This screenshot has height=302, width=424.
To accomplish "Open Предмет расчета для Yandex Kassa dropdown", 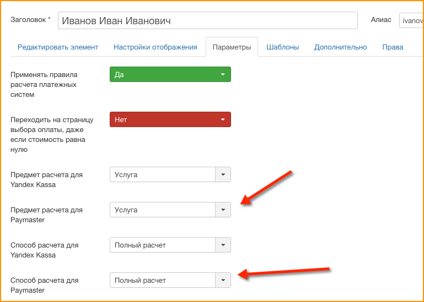I will click(x=170, y=174).
